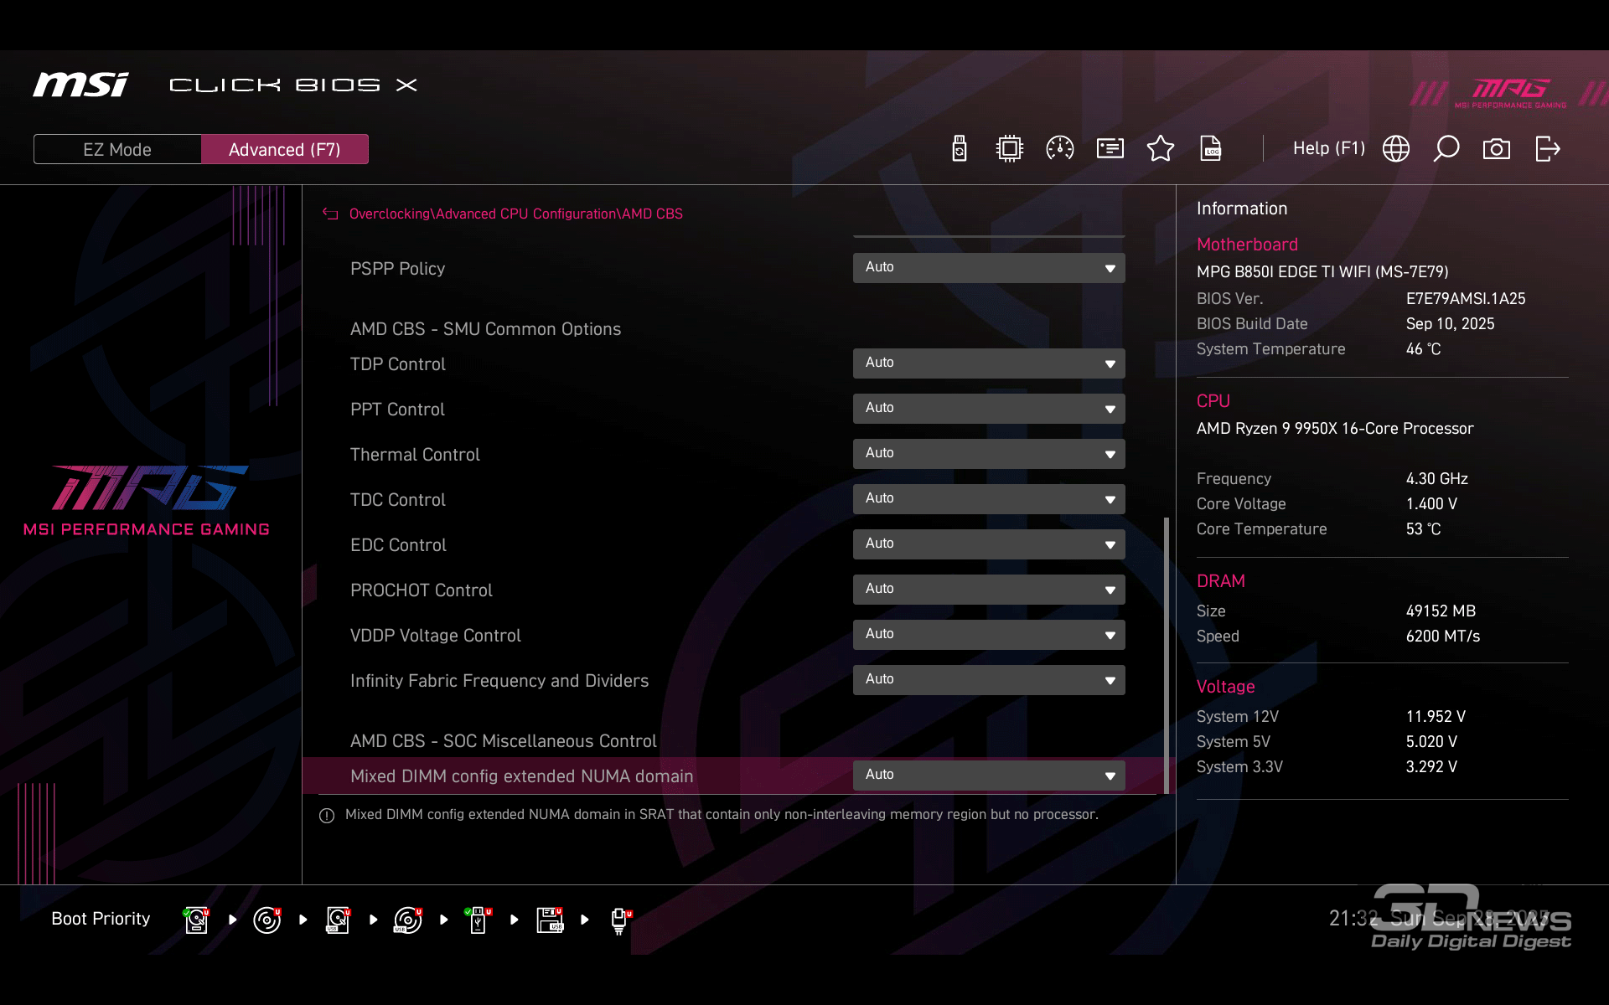Click the CPU chip icon in toolbar
This screenshot has height=1005, width=1609.
1010,149
